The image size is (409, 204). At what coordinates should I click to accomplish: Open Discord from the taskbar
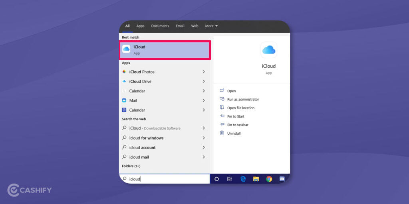282,179
